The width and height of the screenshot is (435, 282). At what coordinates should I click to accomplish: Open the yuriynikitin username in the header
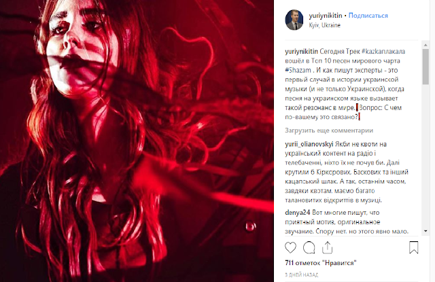click(326, 16)
